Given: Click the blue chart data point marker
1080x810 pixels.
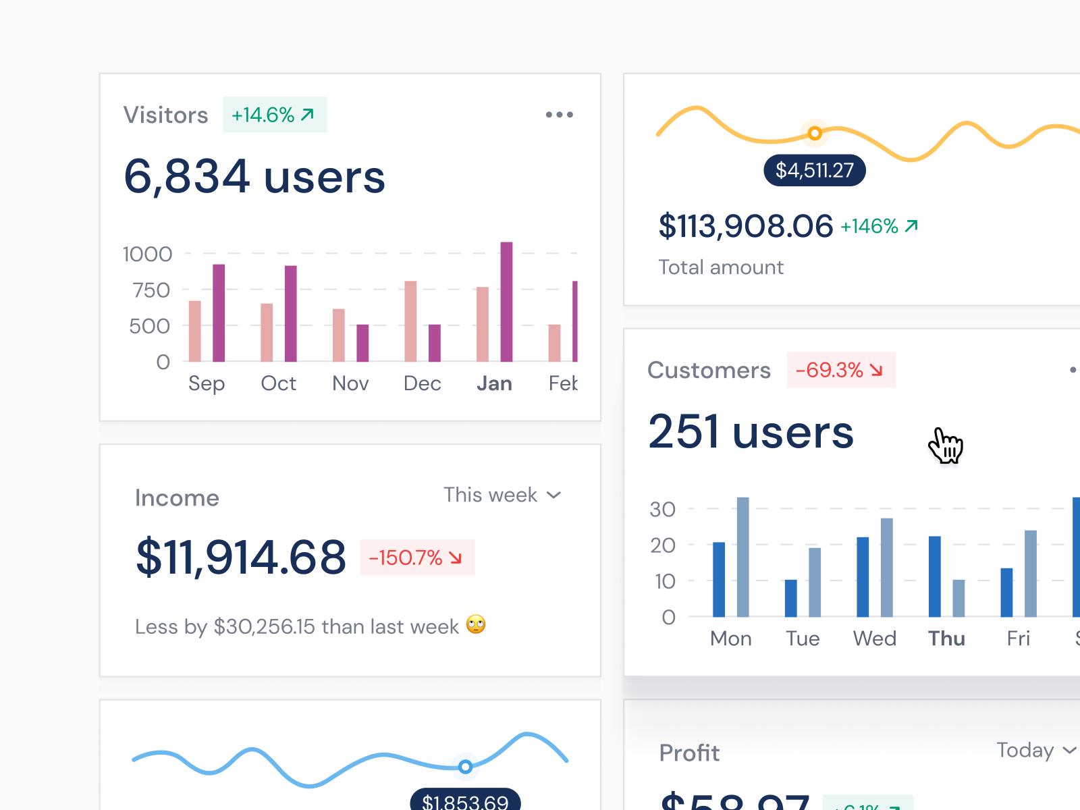Looking at the screenshot, I should [x=465, y=767].
